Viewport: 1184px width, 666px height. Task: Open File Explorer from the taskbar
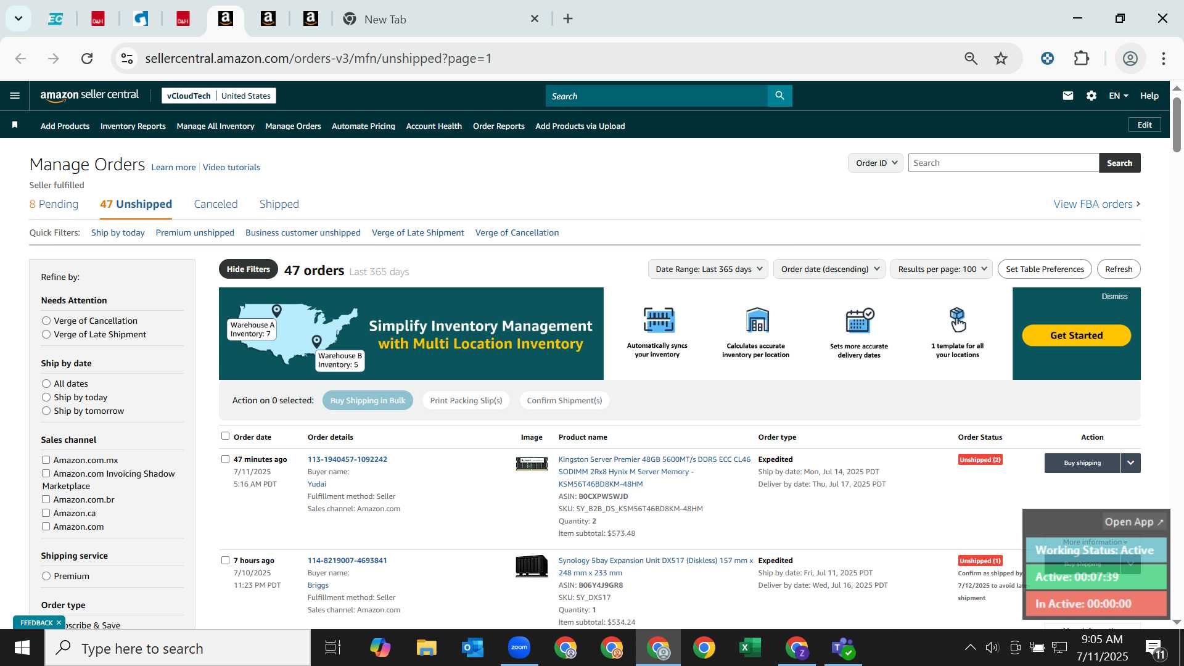click(x=426, y=647)
